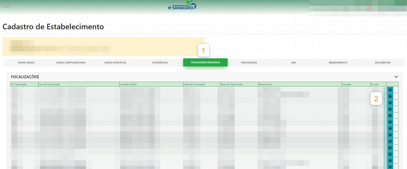Switch to the Dados Gerais tab
The width and height of the screenshot is (407, 169).
26,63
